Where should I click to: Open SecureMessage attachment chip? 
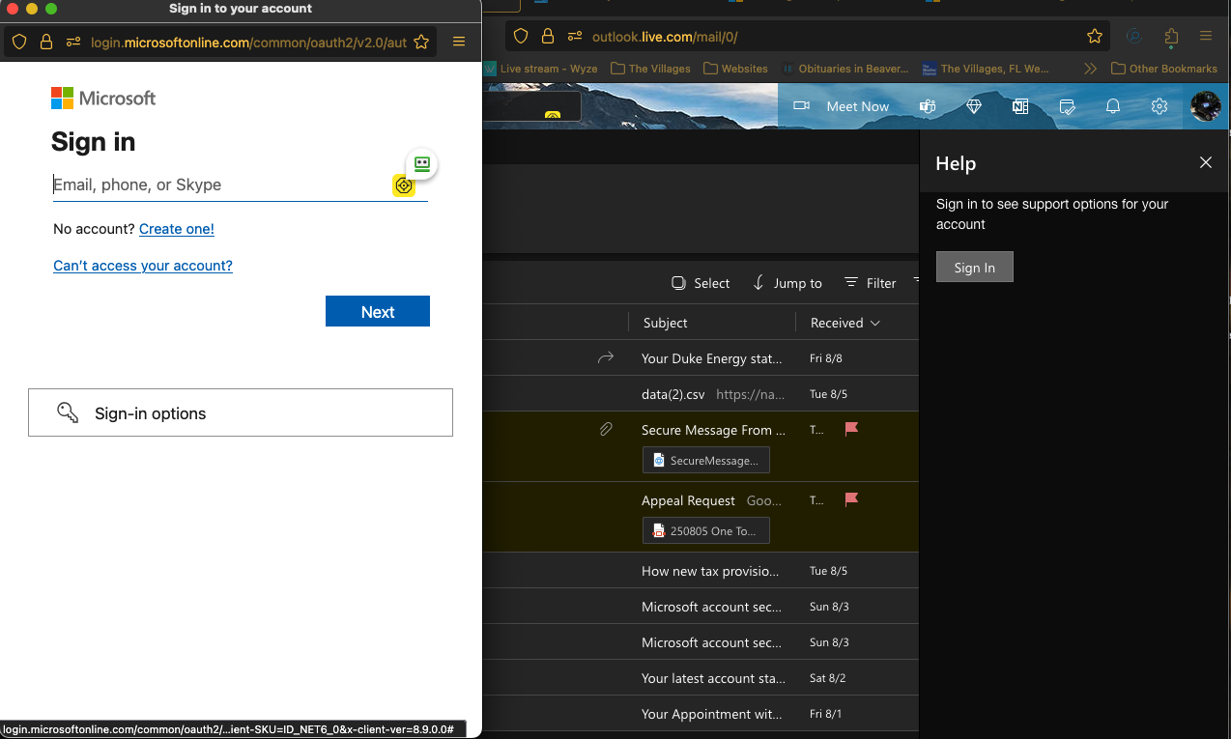pyautogui.click(x=706, y=460)
